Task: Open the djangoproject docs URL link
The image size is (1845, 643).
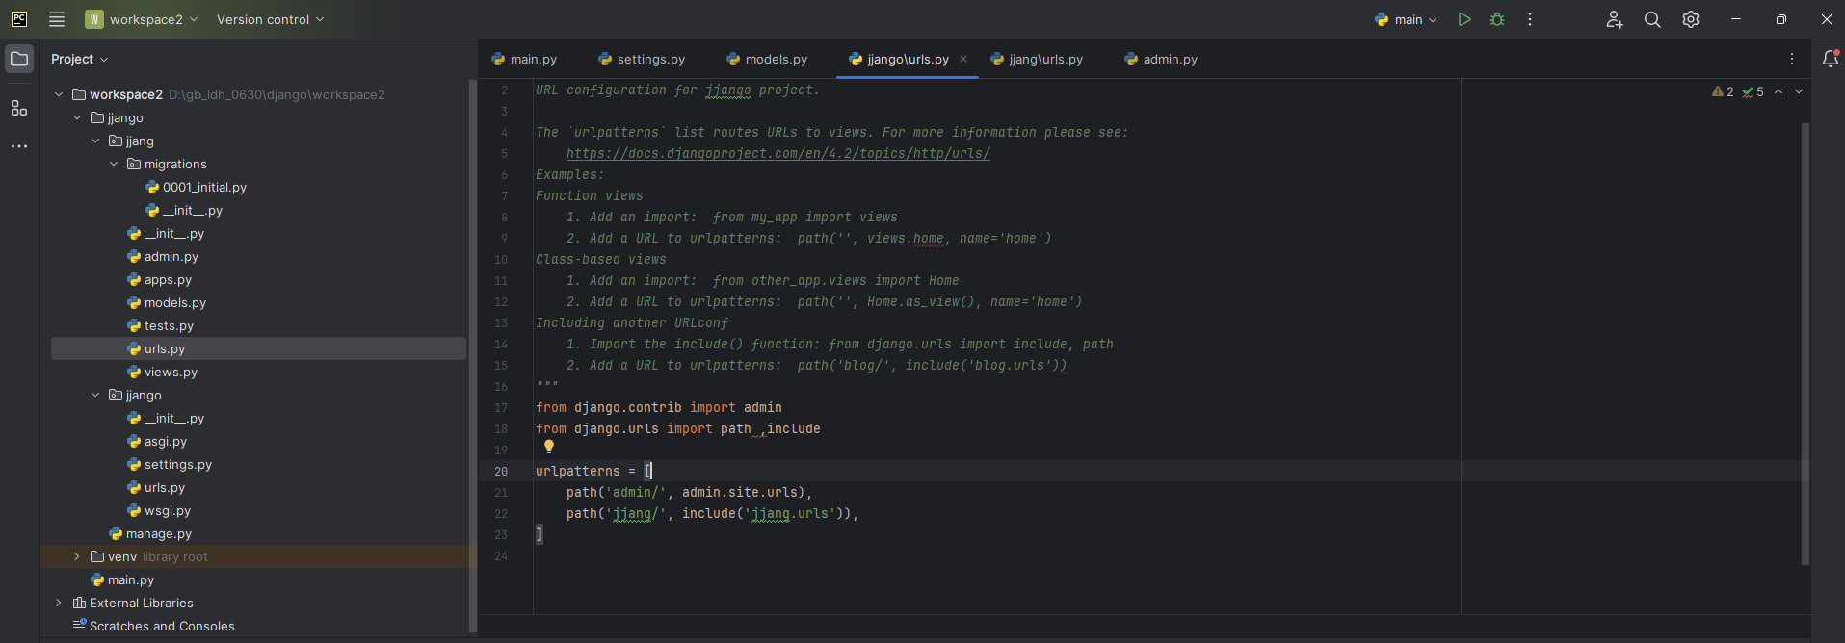Action: pos(778,153)
